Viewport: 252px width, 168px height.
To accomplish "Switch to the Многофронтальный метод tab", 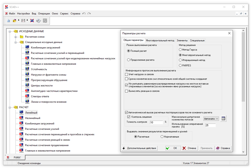I will click(160, 40).
